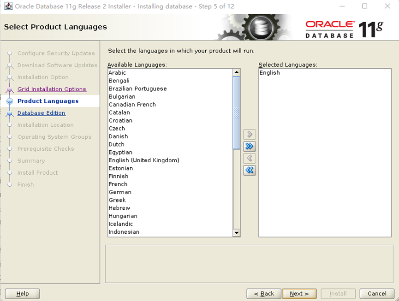This screenshot has height=301, width=399.
Task: Click the Installation Option step
Action: pyautogui.click(x=43, y=77)
